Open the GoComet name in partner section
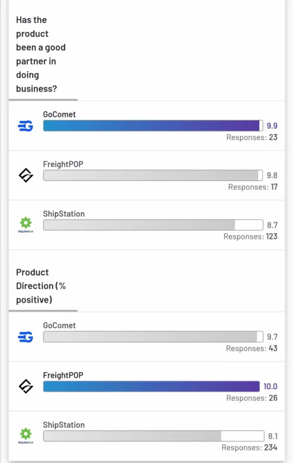The width and height of the screenshot is (293, 463). 59,114
